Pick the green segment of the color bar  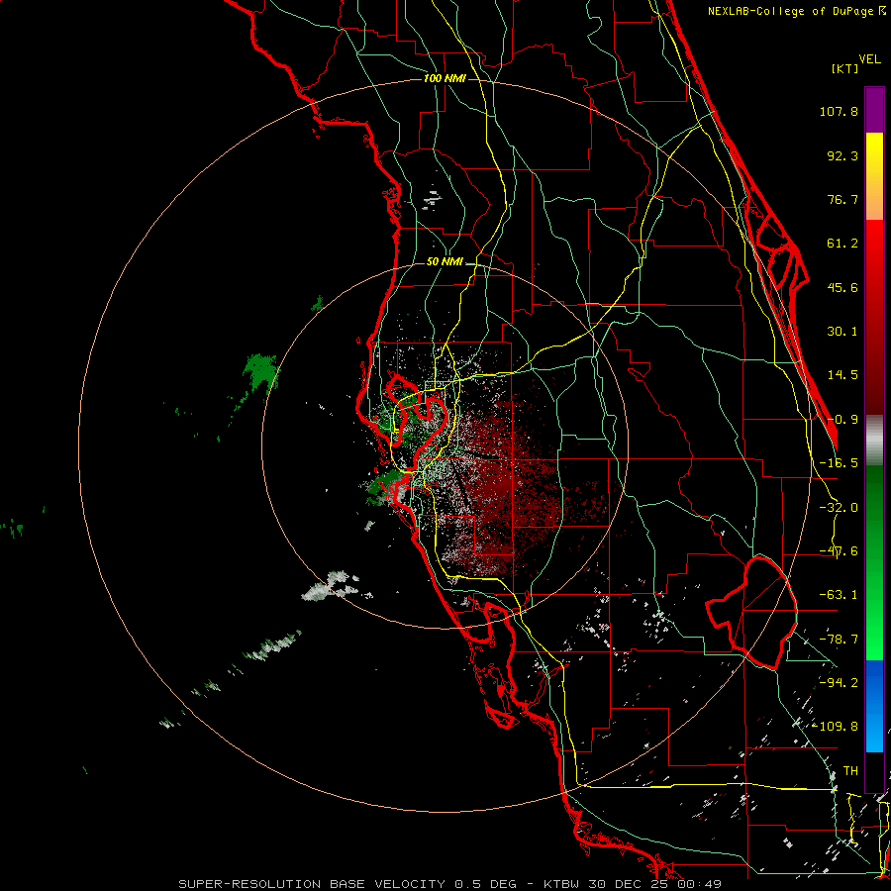click(874, 562)
